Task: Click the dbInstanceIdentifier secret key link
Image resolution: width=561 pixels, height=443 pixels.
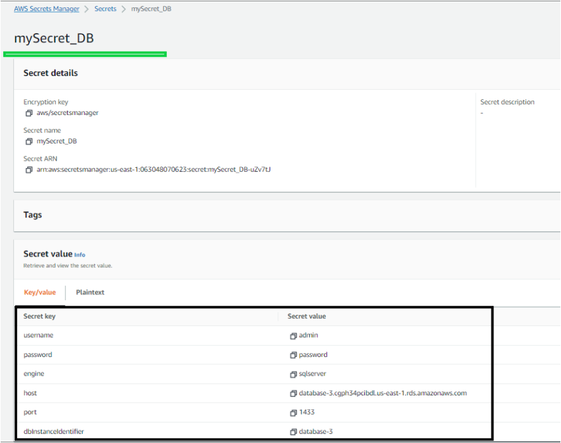Action: tap(53, 431)
